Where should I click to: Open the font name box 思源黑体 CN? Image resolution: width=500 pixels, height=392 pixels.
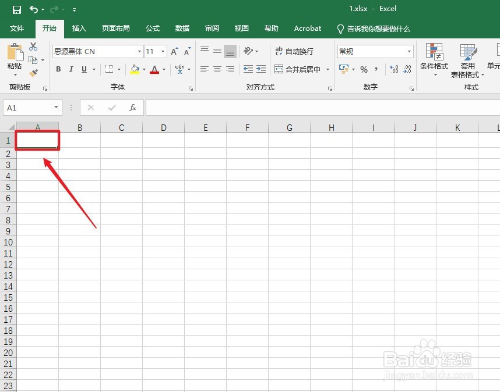pyautogui.click(x=97, y=52)
